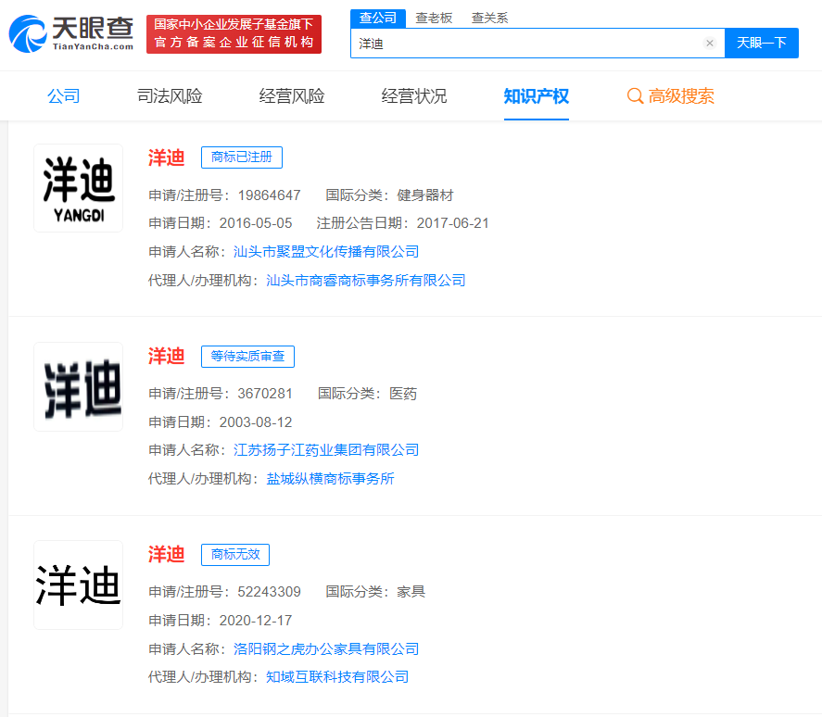Open agent 知域互联科技有限公司
822x717 pixels.
click(337, 677)
